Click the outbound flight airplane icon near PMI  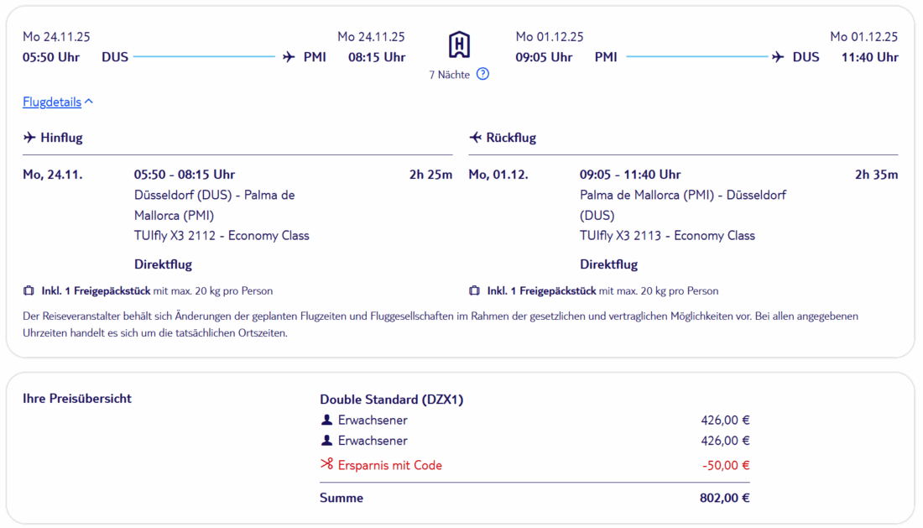coord(289,57)
